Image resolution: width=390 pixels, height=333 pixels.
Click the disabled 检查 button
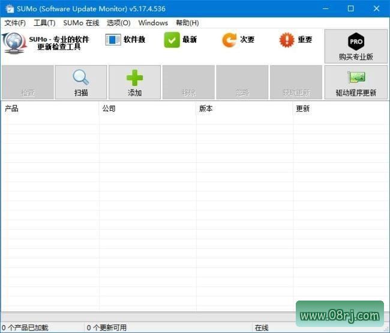click(28, 82)
